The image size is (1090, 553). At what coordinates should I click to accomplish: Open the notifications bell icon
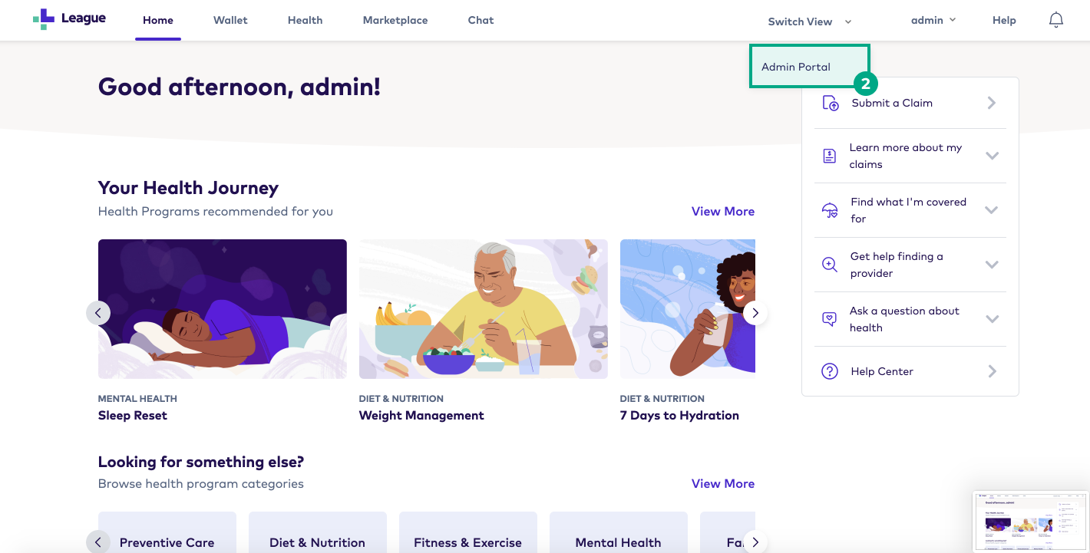tap(1056, 20)
